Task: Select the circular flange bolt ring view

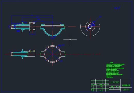Action: pos(53,54)
